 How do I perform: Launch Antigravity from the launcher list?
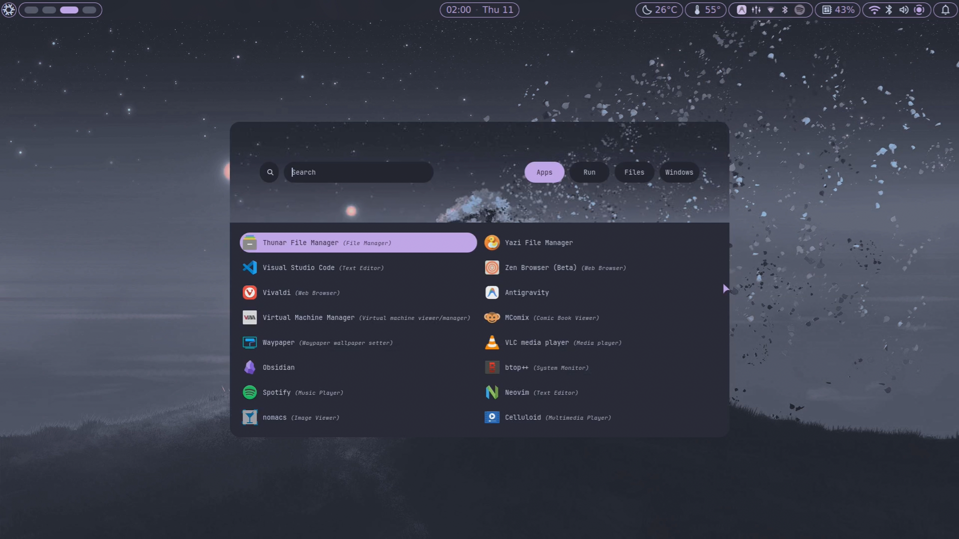coord(600,292)
